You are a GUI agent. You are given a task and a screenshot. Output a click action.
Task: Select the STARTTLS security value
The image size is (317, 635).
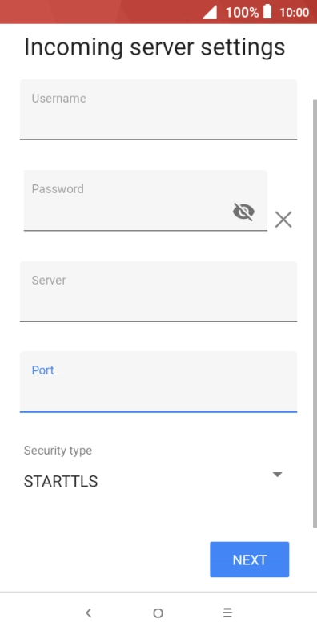pos(61,482)
